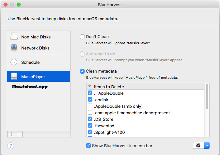Toggle the .fseventsd checkbox

pos(90,125)
